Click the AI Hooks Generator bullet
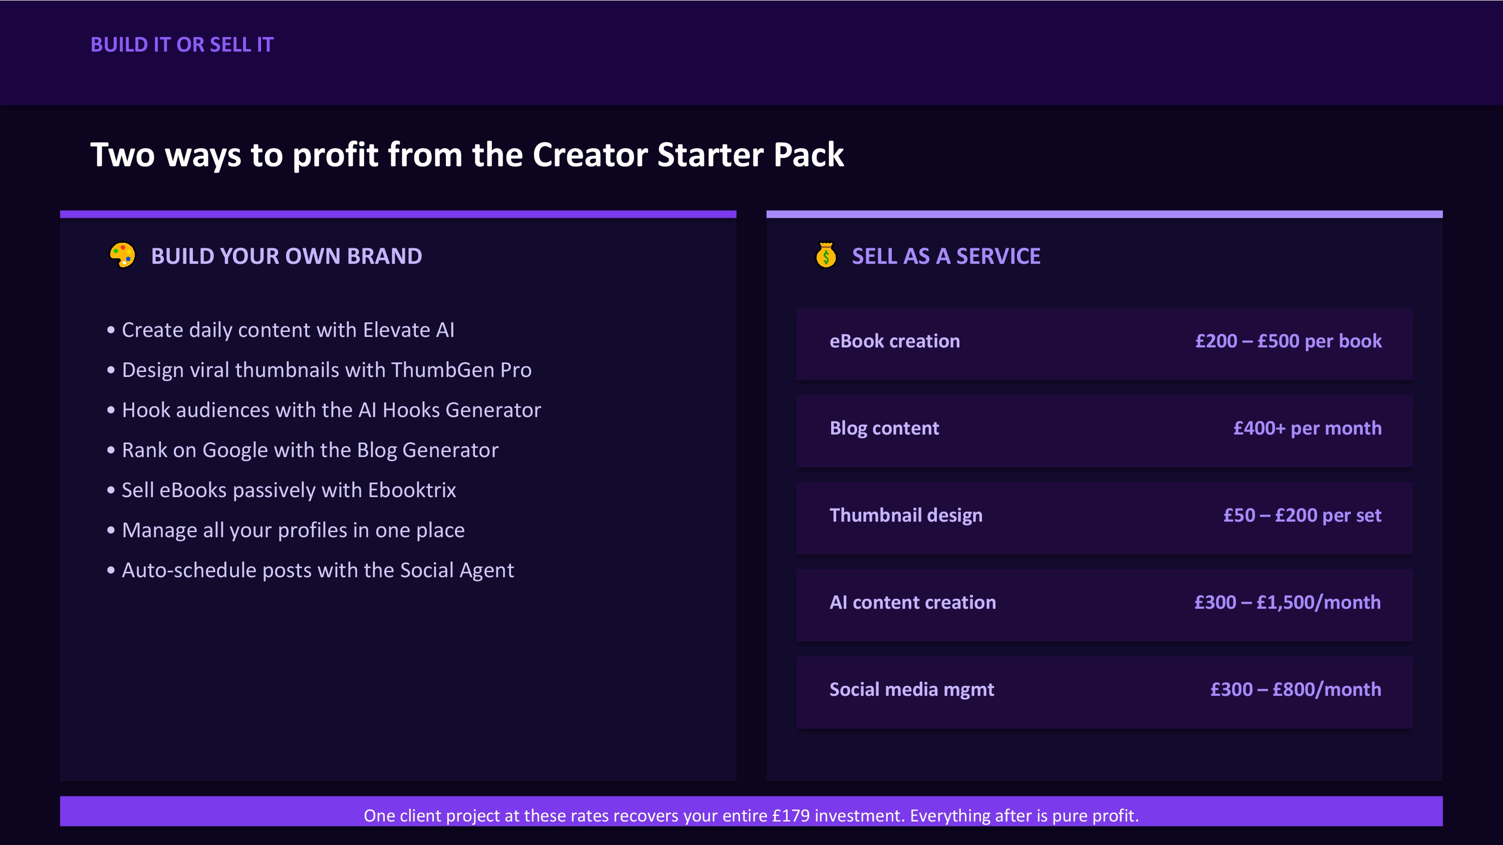Screen dimensions: 1503x845 pos(325,410)
